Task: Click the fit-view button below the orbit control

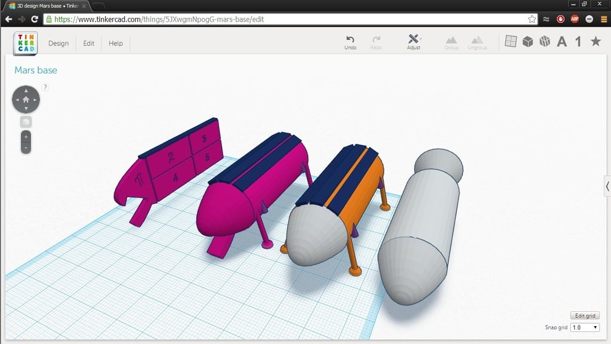Action: pyautogui.click(x=26, y=122)
